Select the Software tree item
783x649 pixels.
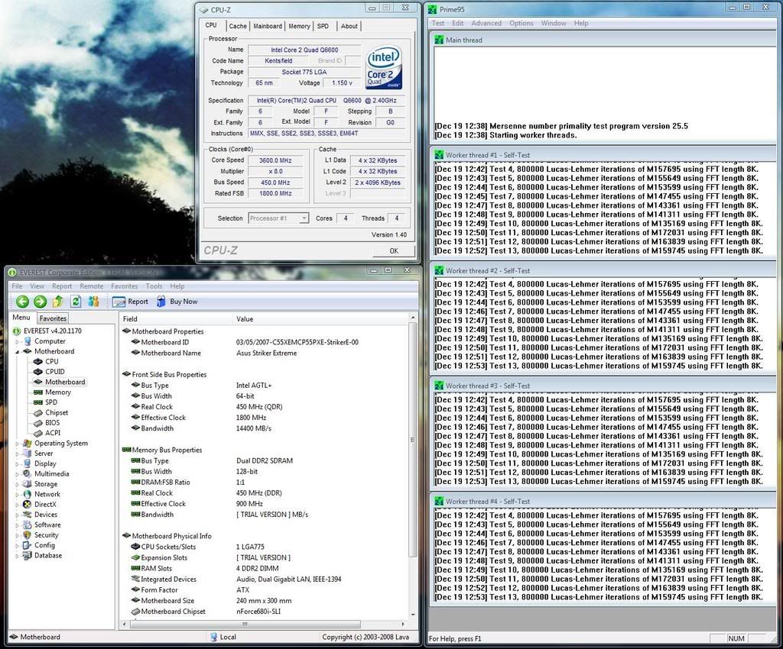point(42,525)
